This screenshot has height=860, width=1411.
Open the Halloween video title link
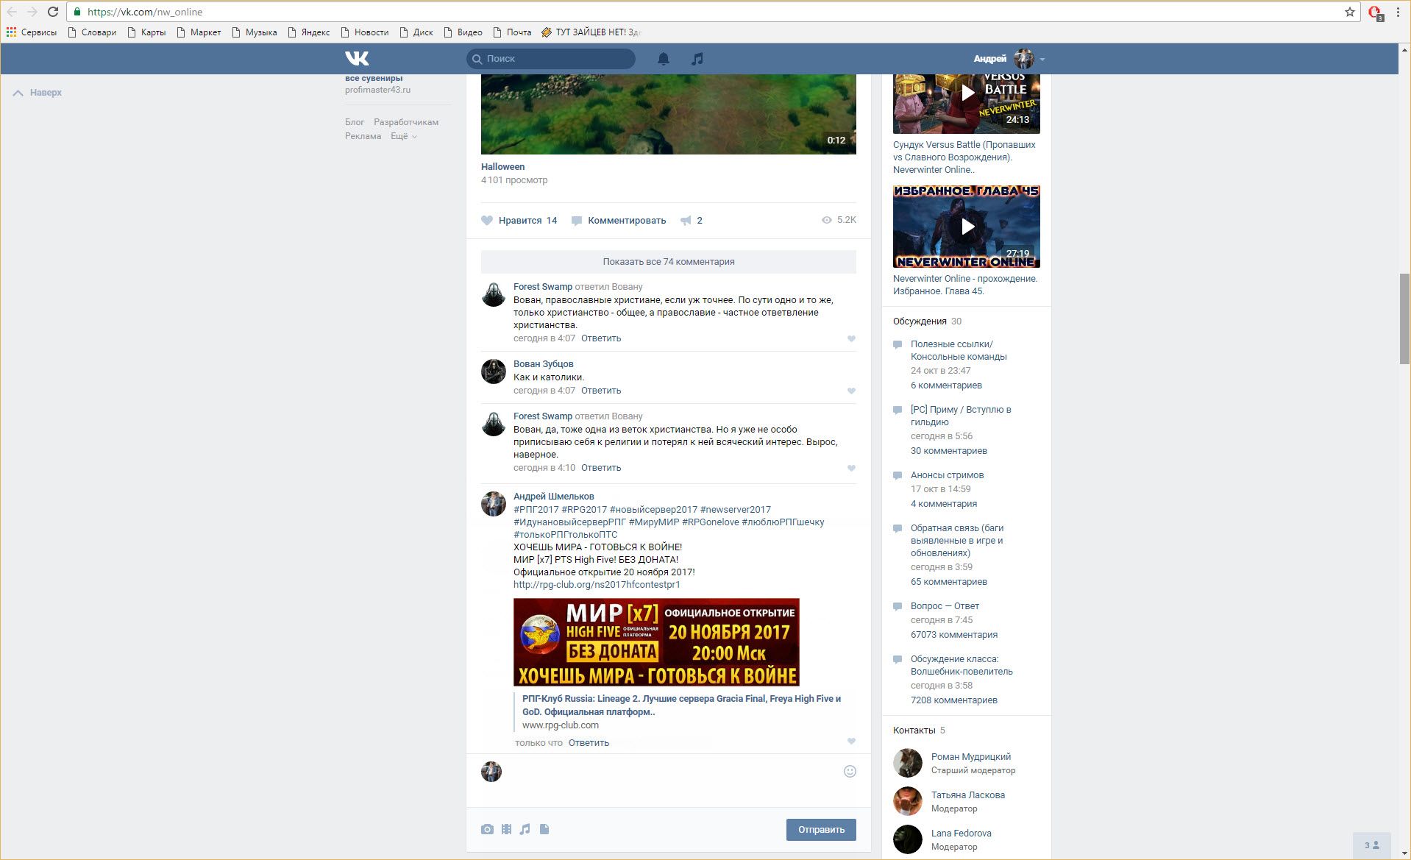503,167
